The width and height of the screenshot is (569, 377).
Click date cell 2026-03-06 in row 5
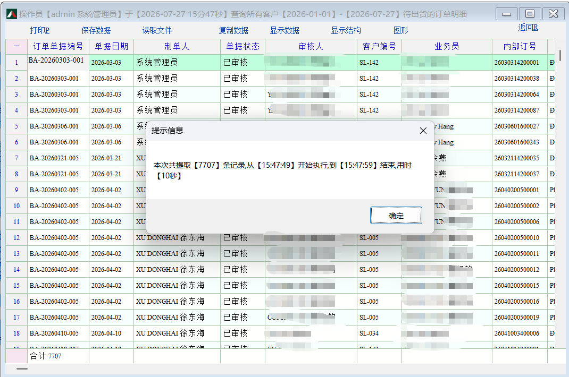coord(111,126)
